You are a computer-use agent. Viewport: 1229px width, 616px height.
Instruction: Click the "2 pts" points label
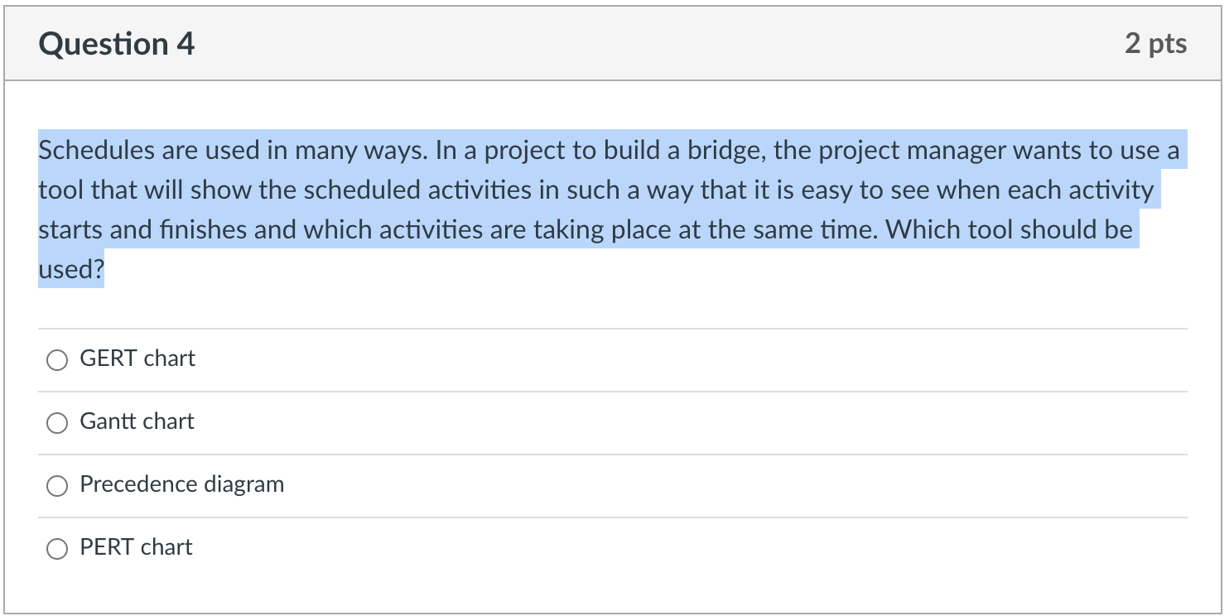tap(1155, 44)
